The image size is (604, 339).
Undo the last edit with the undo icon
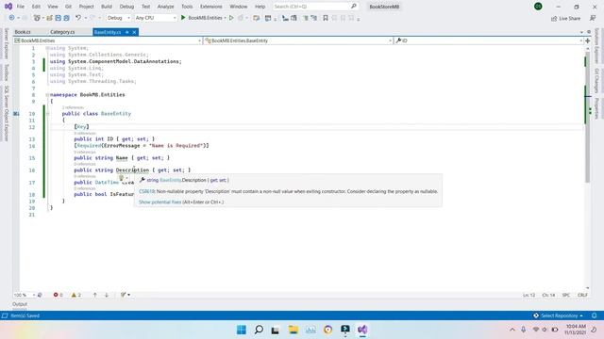[x=78, y=18]
